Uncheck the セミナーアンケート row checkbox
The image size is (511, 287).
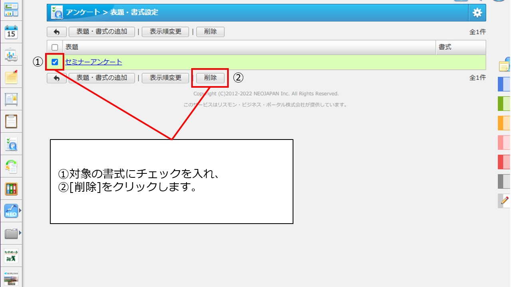tap(55, 62)
